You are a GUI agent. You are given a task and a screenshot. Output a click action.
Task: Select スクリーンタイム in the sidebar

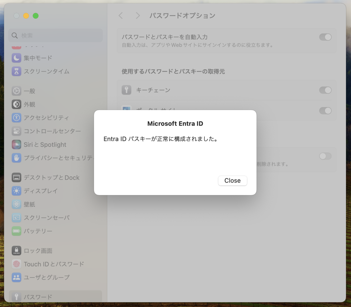(47, 71)
